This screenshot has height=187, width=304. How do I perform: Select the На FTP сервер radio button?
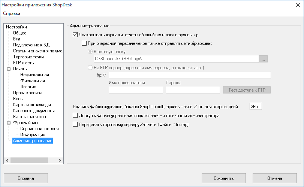point(90,67)
